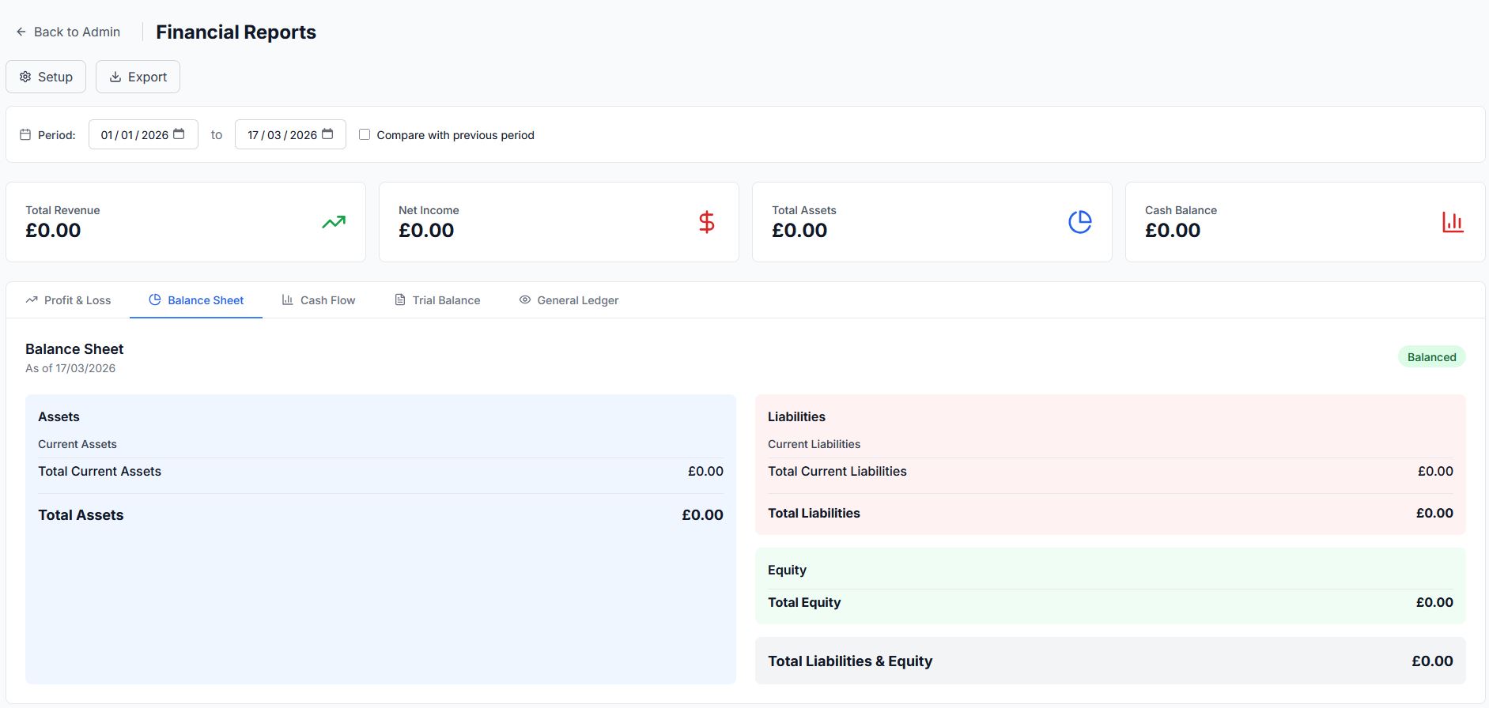1489x708 pixels.
Task: Go Back to Admin link
Action: click(x=68, y=32)
